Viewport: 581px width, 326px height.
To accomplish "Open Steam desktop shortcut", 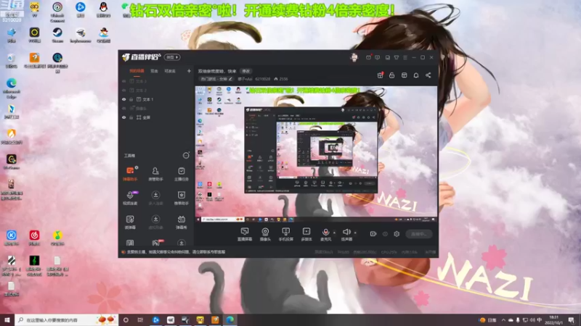I will (57, 35).
